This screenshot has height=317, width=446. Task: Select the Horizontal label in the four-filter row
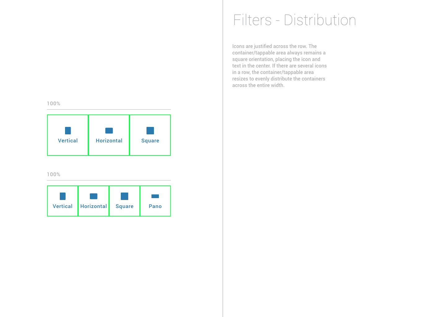pos(94,206)
